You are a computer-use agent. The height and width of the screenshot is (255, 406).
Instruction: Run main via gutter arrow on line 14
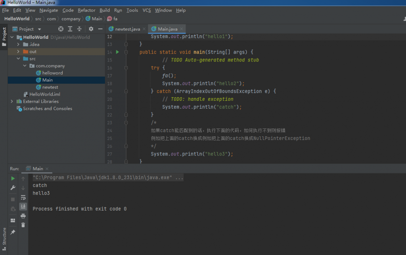pos(117,52)
